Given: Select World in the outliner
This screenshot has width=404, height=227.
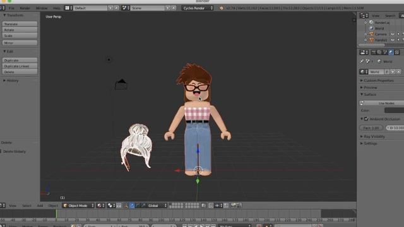Looking at the screenshot, I should tap(379, 28).
